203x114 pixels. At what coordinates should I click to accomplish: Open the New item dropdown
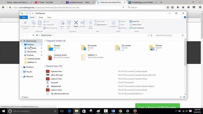click(x=100, y=21)
